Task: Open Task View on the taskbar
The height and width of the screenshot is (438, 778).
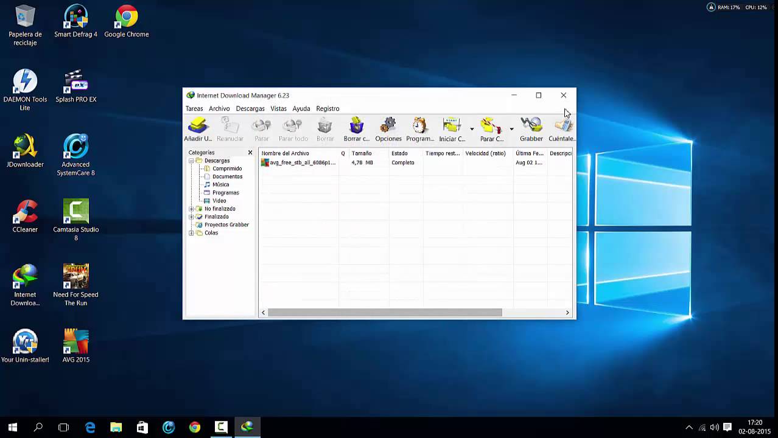Action: click(63, 427)
